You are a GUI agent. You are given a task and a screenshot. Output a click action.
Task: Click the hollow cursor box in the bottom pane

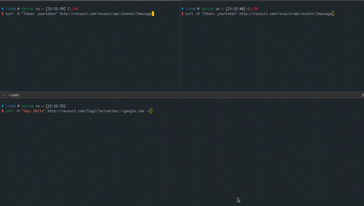tap(151, 111)
